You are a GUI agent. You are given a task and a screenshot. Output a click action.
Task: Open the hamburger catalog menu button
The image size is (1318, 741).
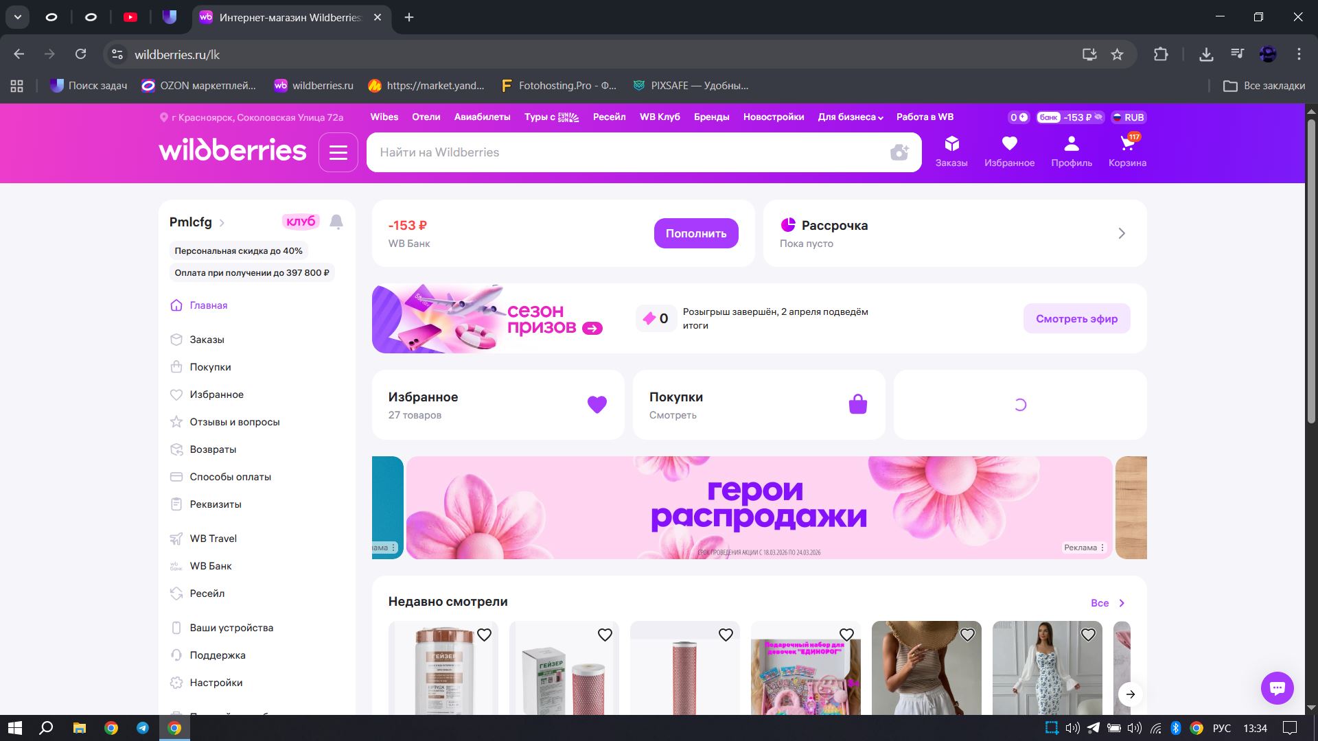(x=338, y=152)
